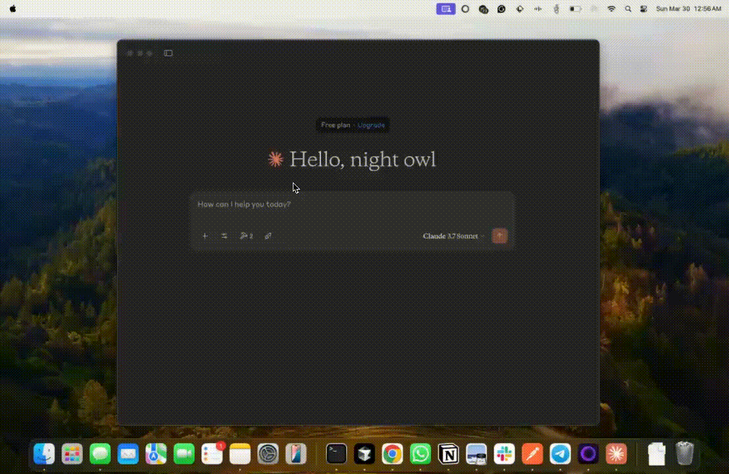
Task: Click the battery status icon in menu bar
Action: (x=576, y=9)
